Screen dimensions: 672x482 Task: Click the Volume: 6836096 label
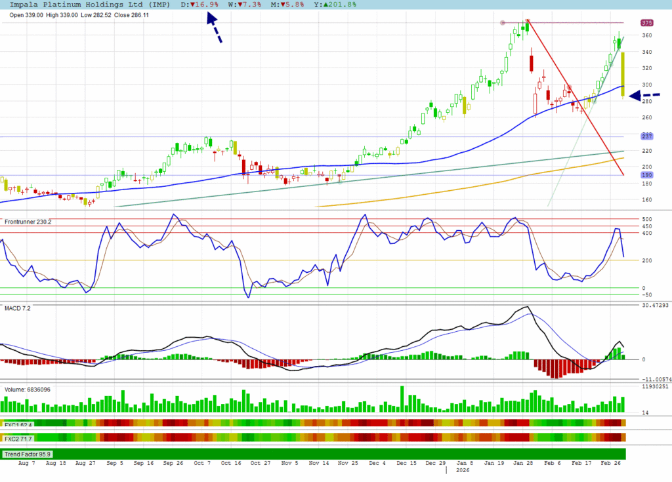(x=28, y=390)
